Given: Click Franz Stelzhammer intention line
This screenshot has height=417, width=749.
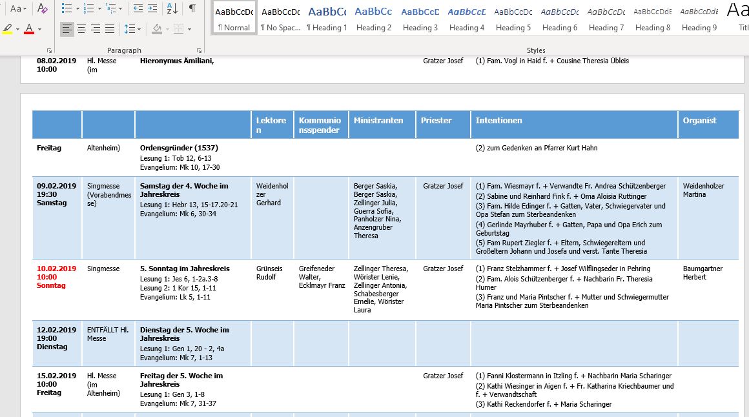Looking at the screenshot, I should point(562,269).
